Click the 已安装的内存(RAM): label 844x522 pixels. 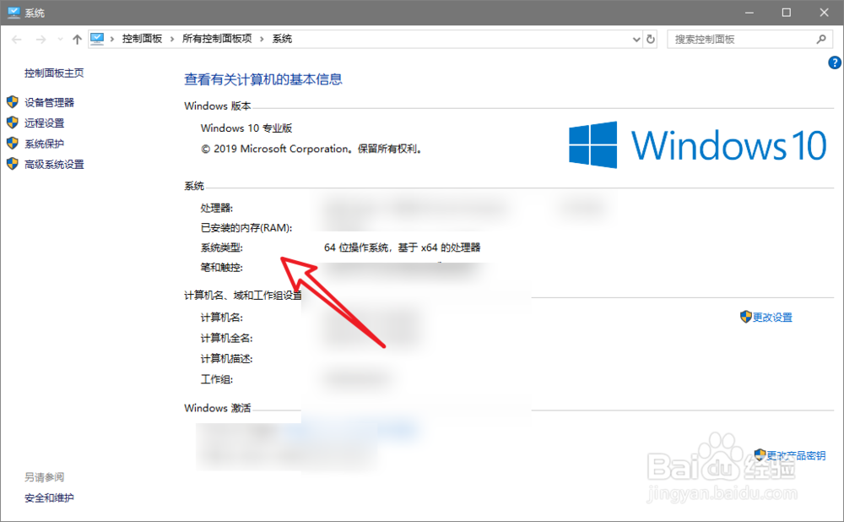point(246,228)
